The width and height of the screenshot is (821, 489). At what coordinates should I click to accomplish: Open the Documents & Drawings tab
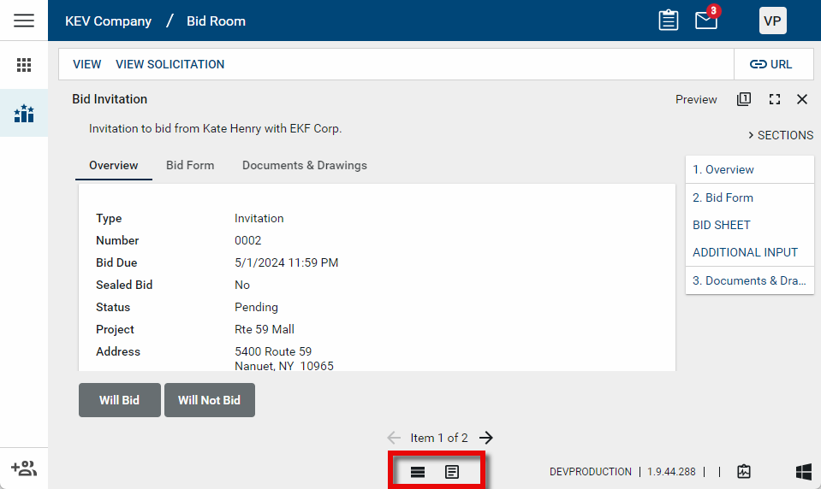(x=304, y=165)
